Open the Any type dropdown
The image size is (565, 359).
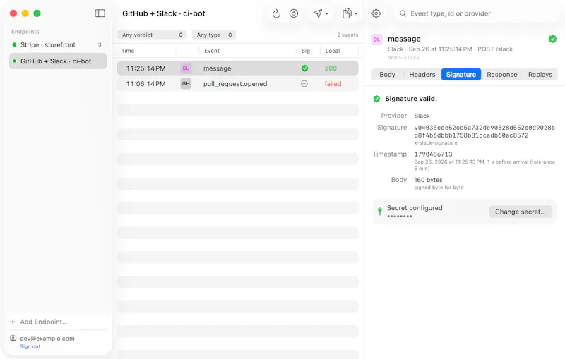coord(214,35)
